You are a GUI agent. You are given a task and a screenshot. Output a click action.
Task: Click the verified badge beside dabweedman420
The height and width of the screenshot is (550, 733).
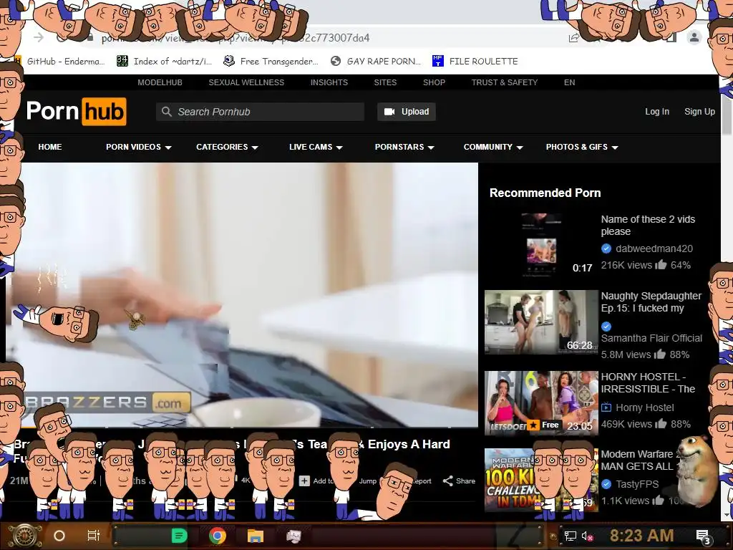coord(606,249)
